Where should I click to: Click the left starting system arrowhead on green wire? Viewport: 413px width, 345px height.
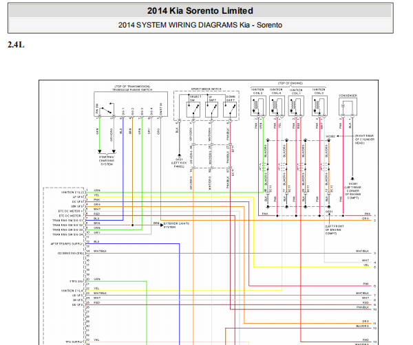pyautogui.click(x=100, y=151)
